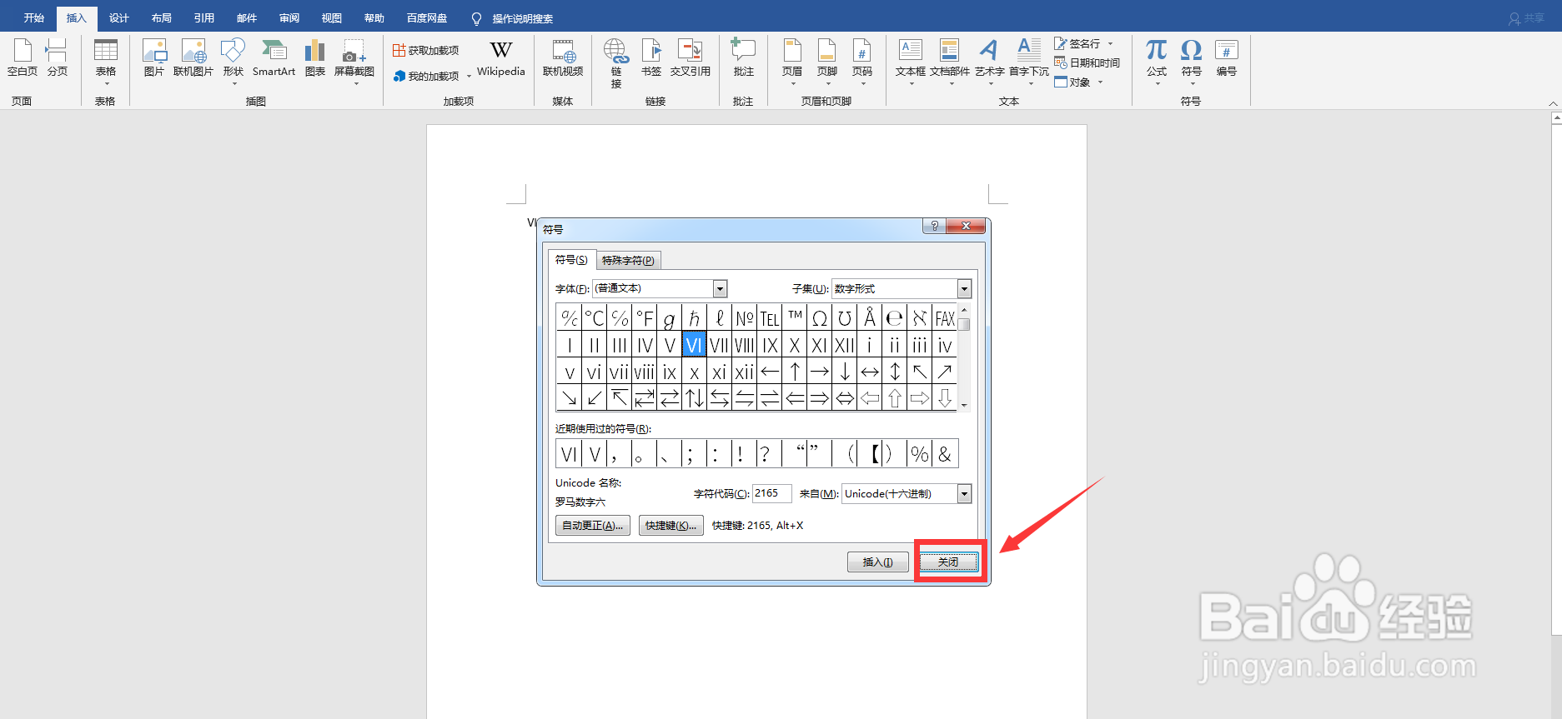Choose recently used & symbol
Image resolution: width=1562 pixels, height=719 pixels.
tap(945, 454)
